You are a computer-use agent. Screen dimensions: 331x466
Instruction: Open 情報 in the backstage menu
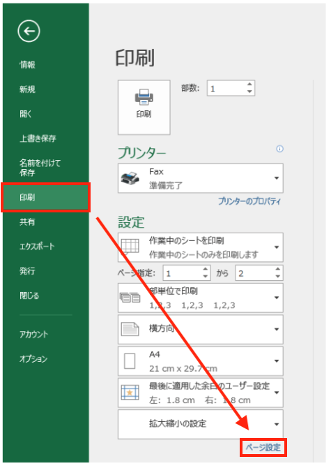pos(27,64)
